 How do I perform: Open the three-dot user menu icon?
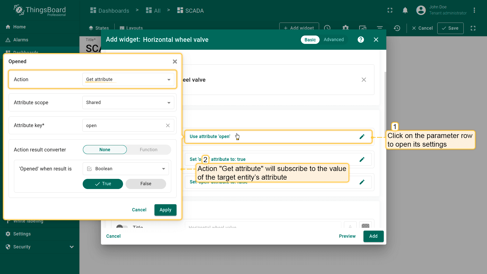point(474,10)
